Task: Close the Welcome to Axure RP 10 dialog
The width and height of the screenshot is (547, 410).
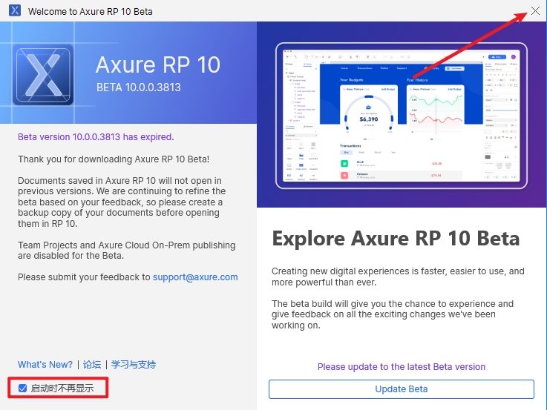Action: (x=535, y=11)
